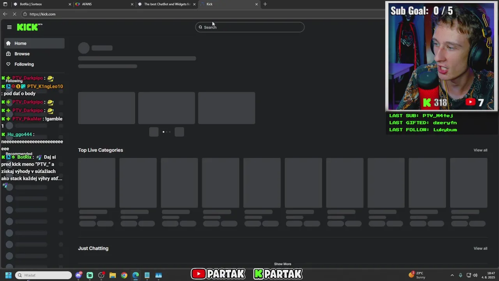View site info lock icon

click(x=25, y=14)
